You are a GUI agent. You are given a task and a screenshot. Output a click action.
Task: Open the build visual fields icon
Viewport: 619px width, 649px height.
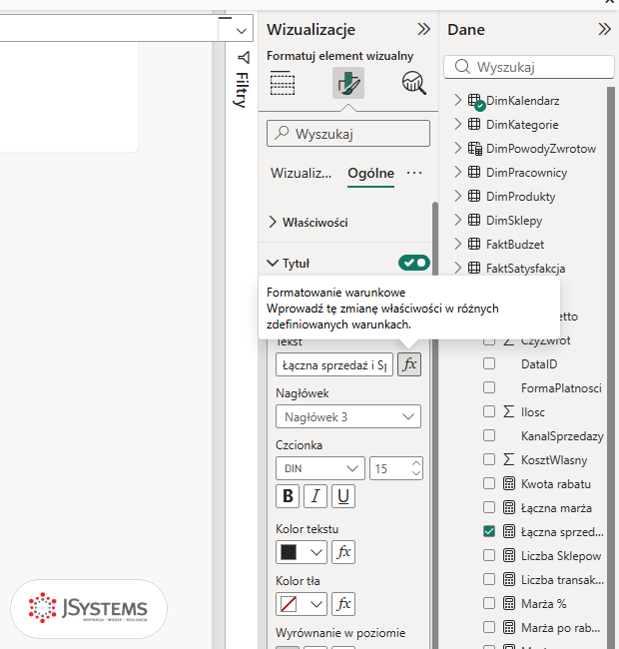pyautogui.click(x=283, y=83)
